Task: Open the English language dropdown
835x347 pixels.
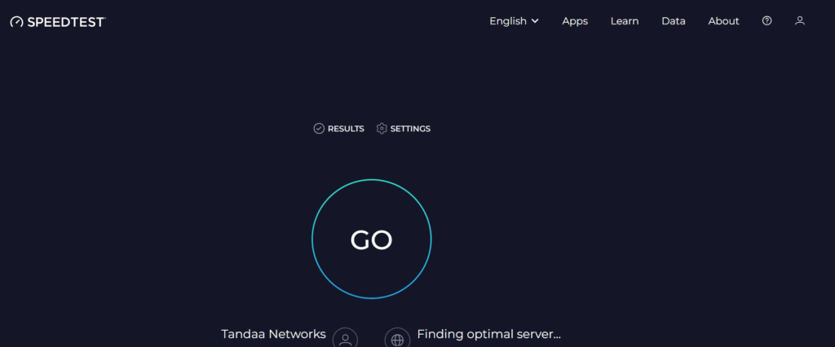Action: 508,21
